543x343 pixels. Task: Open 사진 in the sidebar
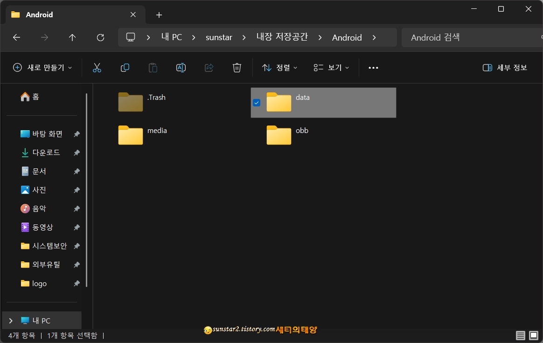pos(34,190)
